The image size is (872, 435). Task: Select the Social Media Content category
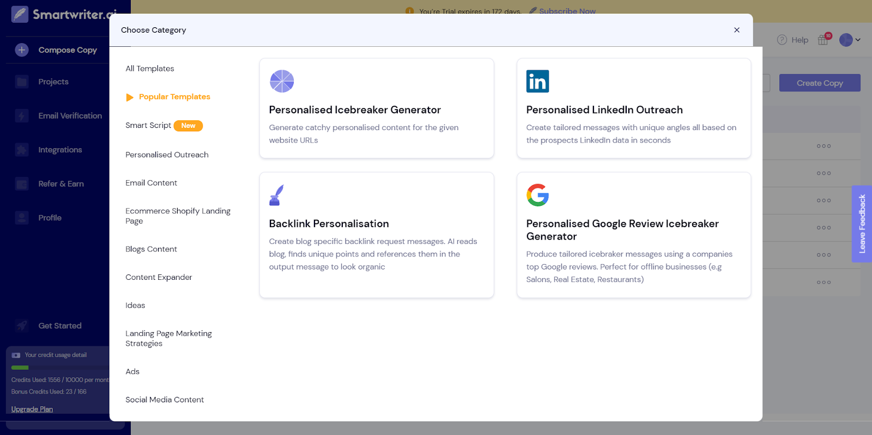[165, 400]
